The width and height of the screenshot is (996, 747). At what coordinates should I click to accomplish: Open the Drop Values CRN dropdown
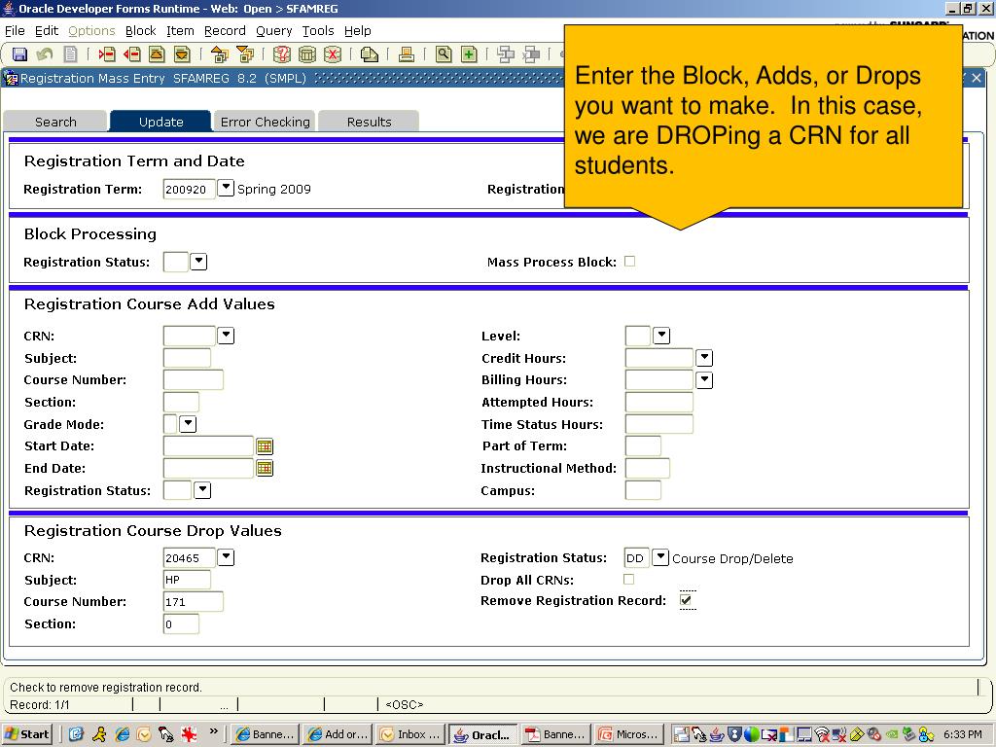click(x=226, y=557)
